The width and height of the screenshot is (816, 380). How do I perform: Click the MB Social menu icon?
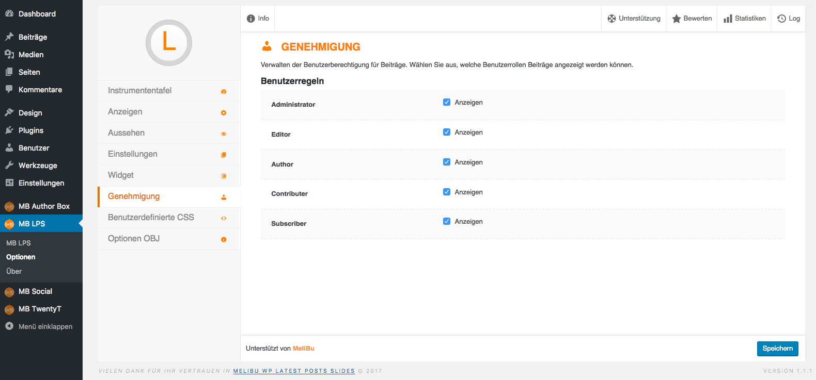pyautogui.click(x=9, y=292)
